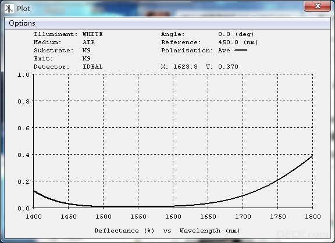This screenshot has height=243, width=335.
Task: Click the 1500 wavelength axis label
Action: (104, 216)
